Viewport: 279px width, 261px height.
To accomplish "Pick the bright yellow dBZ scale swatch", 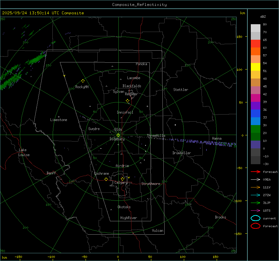I will click(x=255, y=67).
